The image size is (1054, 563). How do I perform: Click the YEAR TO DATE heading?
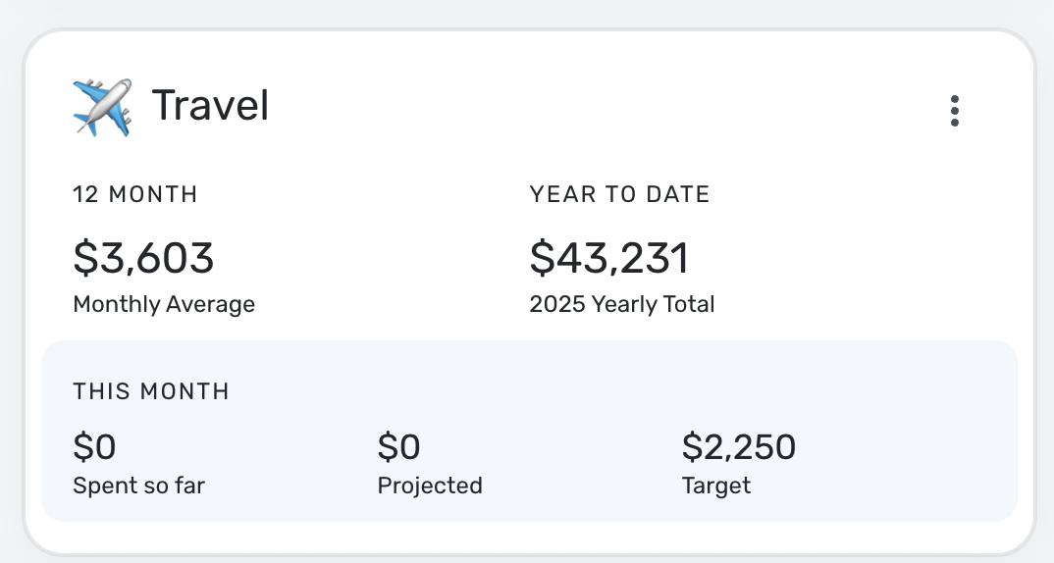pyautogui.click(x=619, y=195)
